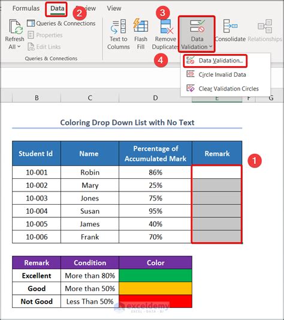Select the 'Excellent' cell
Screen dimensions: 284x320
point(37,276)
